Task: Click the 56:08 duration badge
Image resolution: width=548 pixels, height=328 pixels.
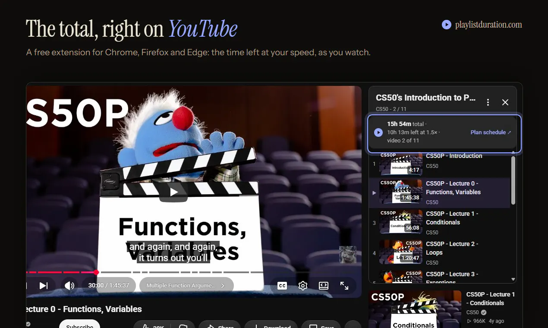Action: 413,228
